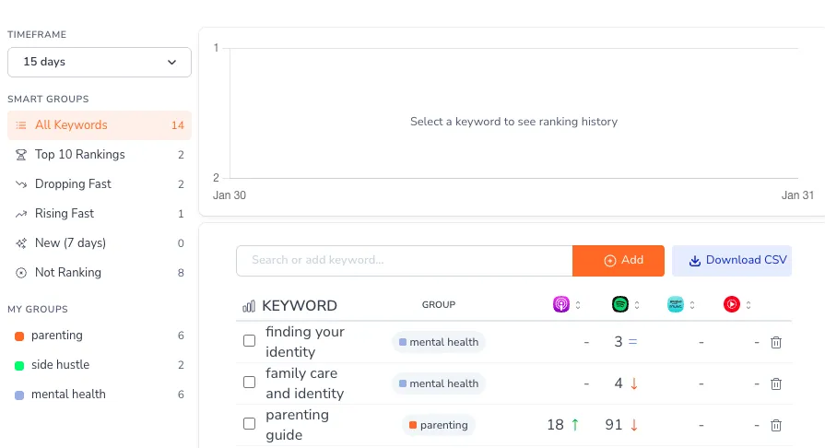Click the YouTube Music column icon
The image size is (825, 448).
(731, 304)
